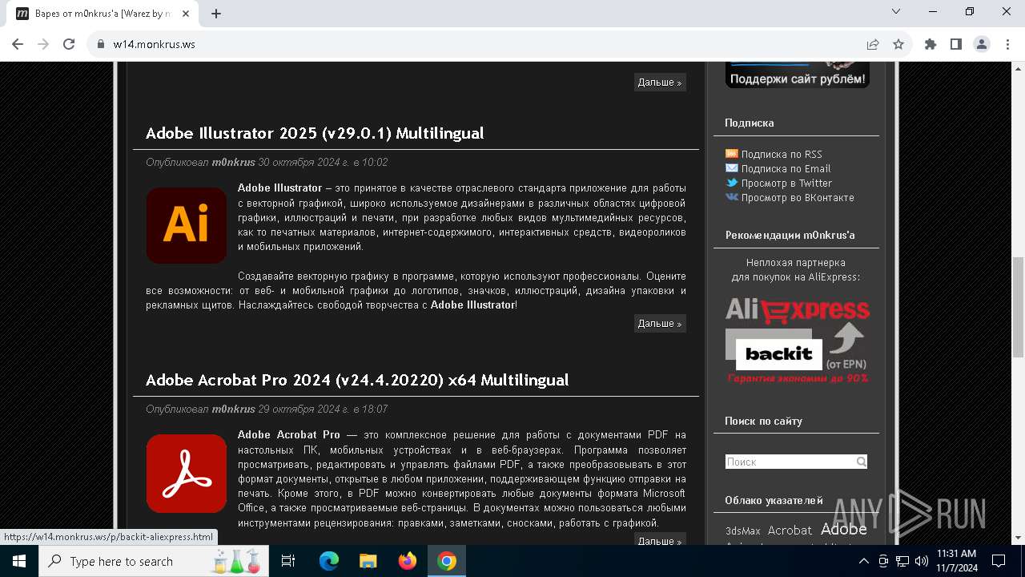Click the Adobe Illustrator Ai logo image
1025x577 pixels.
click(187, 225)
